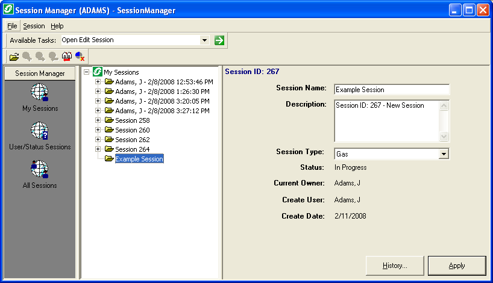Open the Help menu
Viewport: 493px width, 283px height.
coord(57,26)
